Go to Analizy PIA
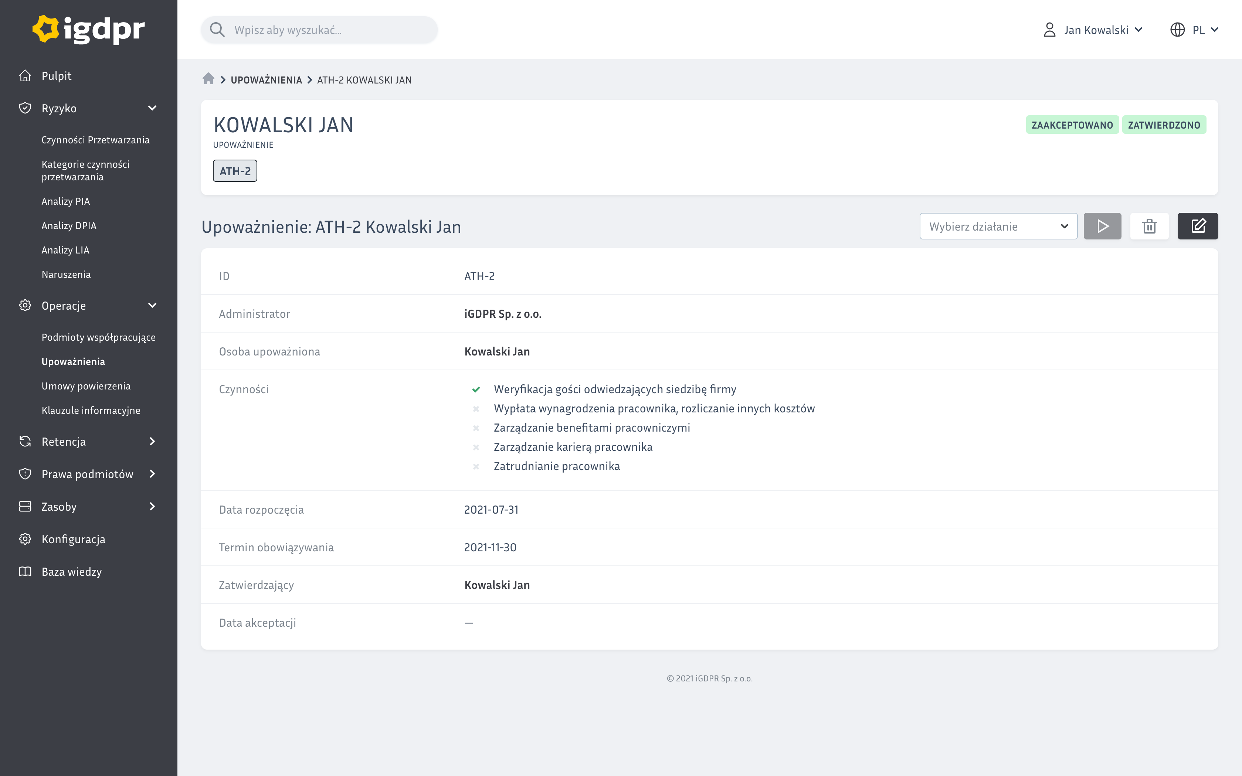This screenshot has height=776, width=1242. click(66, 201)
